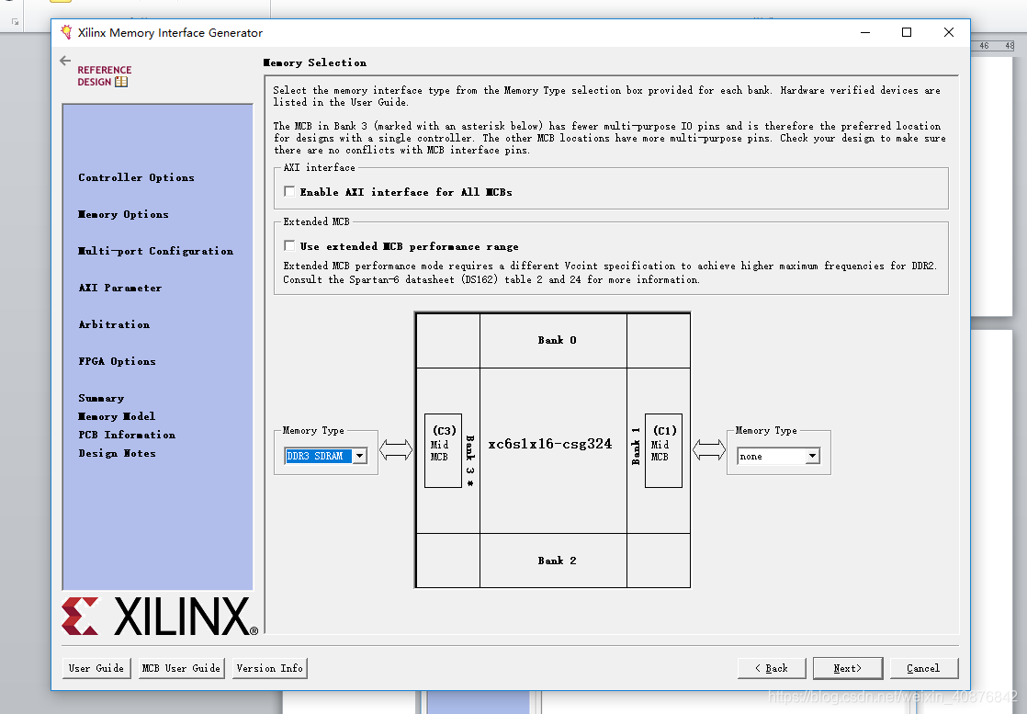
Task: Click the (C3) Mid MCB block
Action: pos(444,450)
